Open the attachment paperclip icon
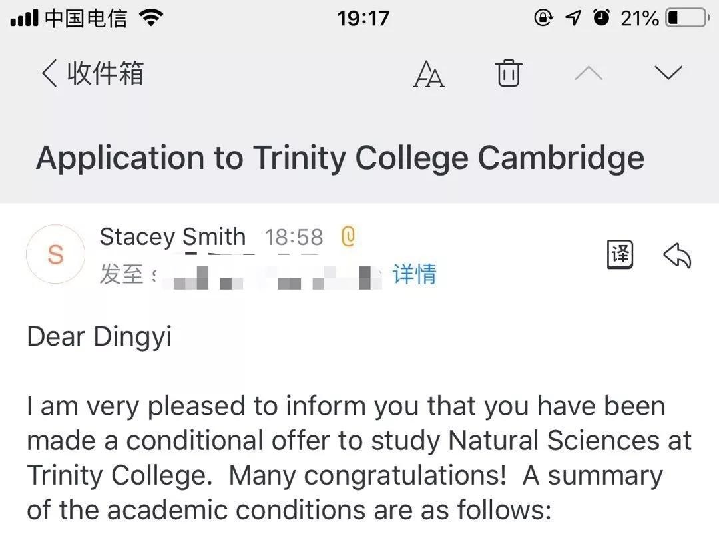 tap(348, 237)
